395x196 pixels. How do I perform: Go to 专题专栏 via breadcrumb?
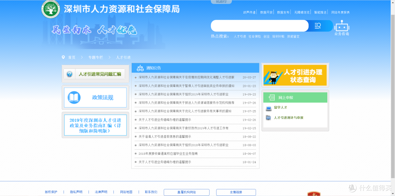click(x=95, y=58)
